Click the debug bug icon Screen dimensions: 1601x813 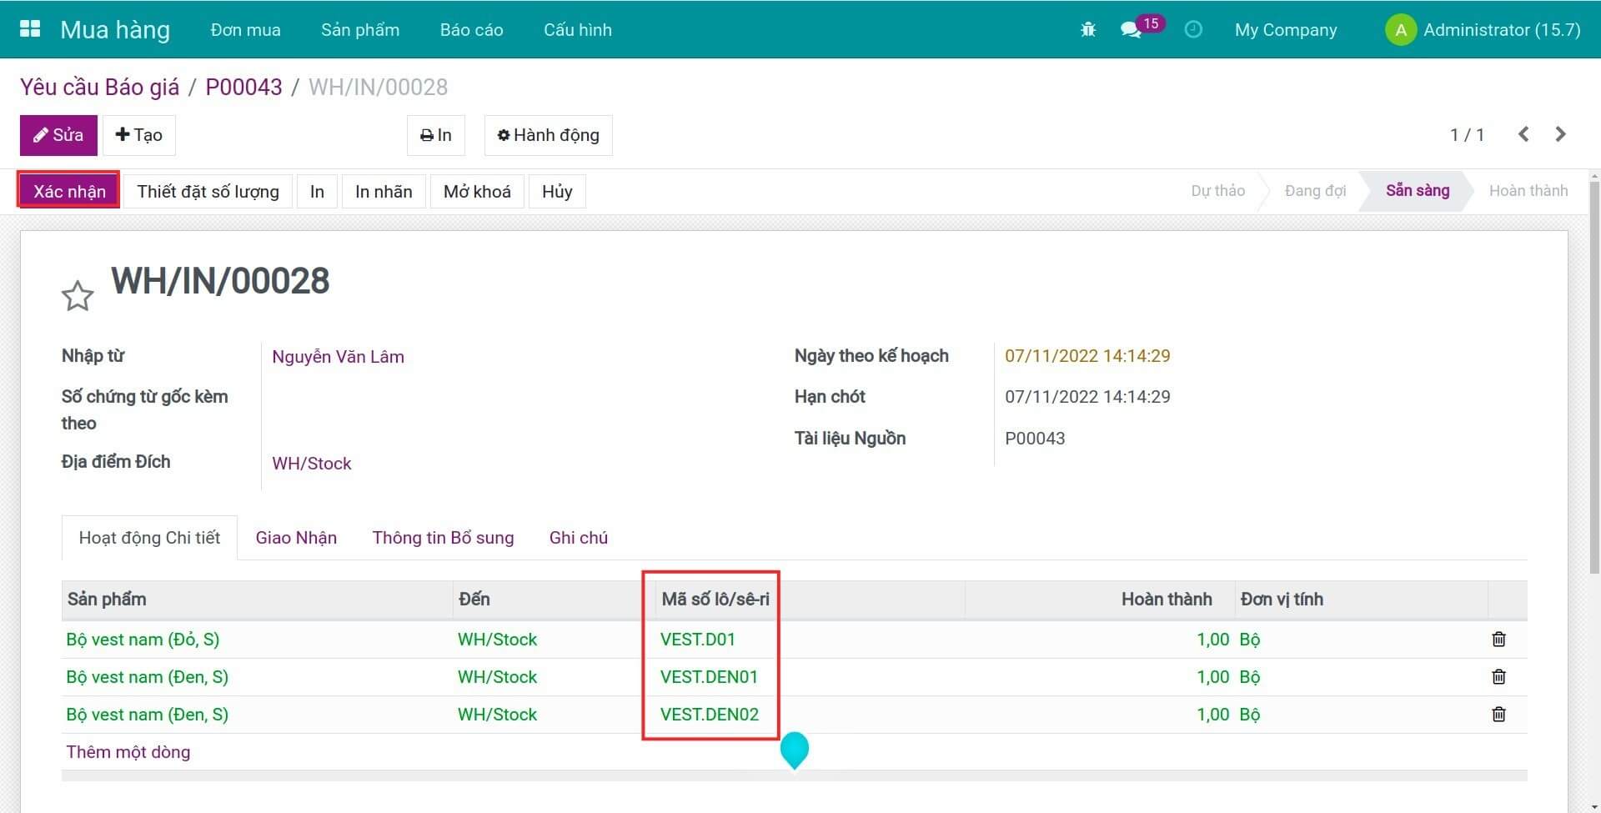point(1088,30)
